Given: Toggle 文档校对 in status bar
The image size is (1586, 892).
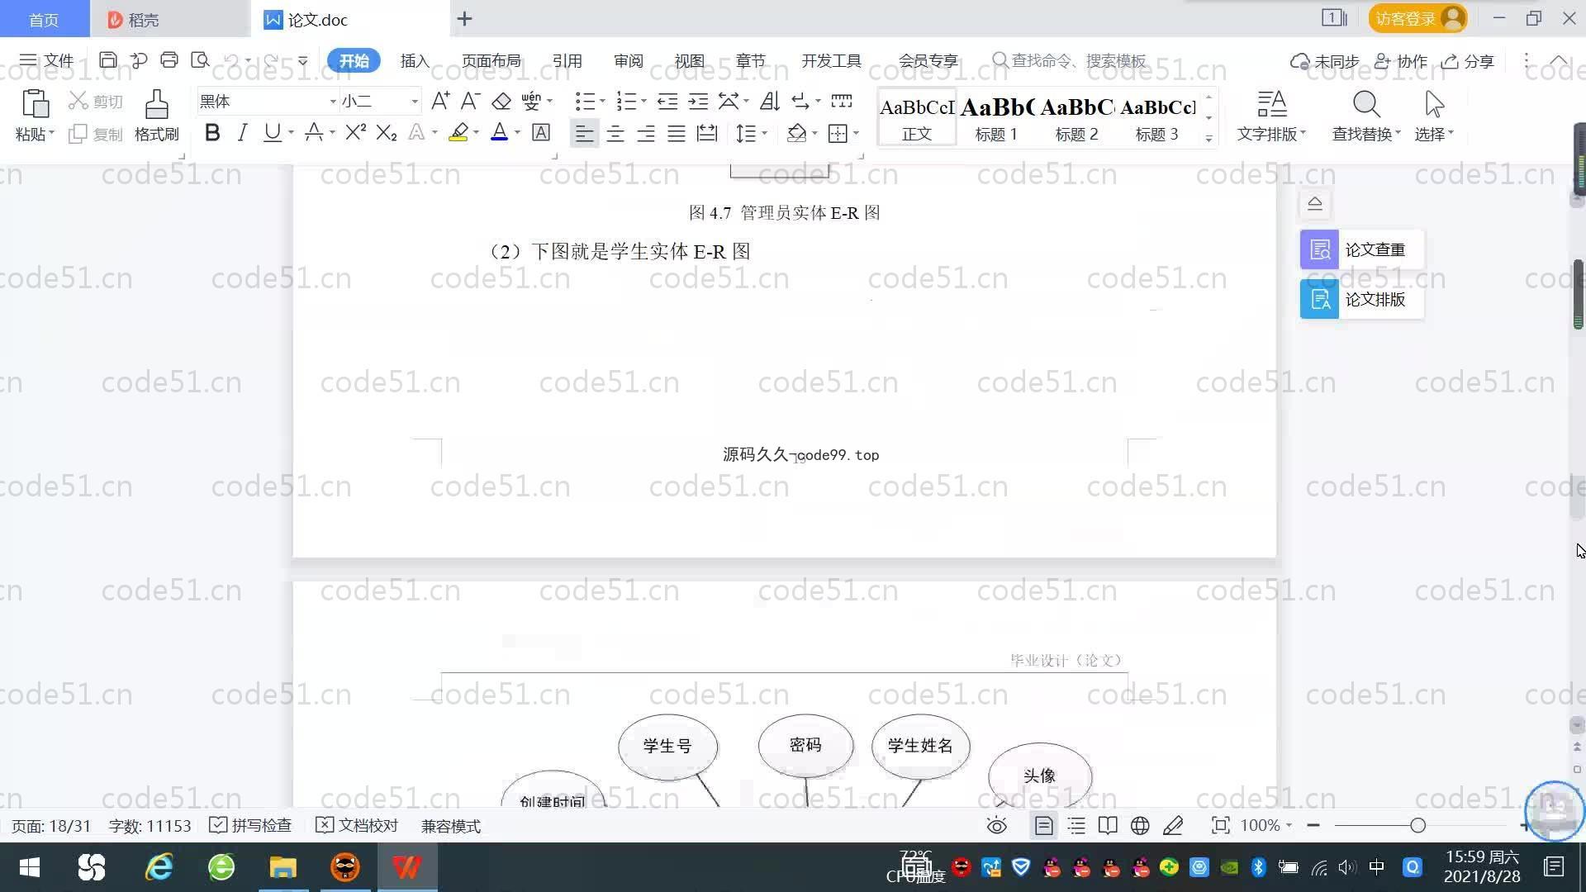Looking at the screenshot, I should pyautogui.click(x=357, y=825).
